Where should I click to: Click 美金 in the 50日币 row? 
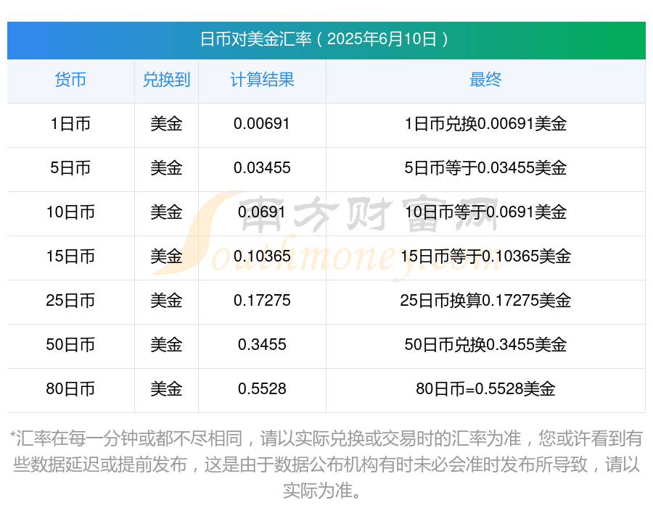(x=166, y=344)
